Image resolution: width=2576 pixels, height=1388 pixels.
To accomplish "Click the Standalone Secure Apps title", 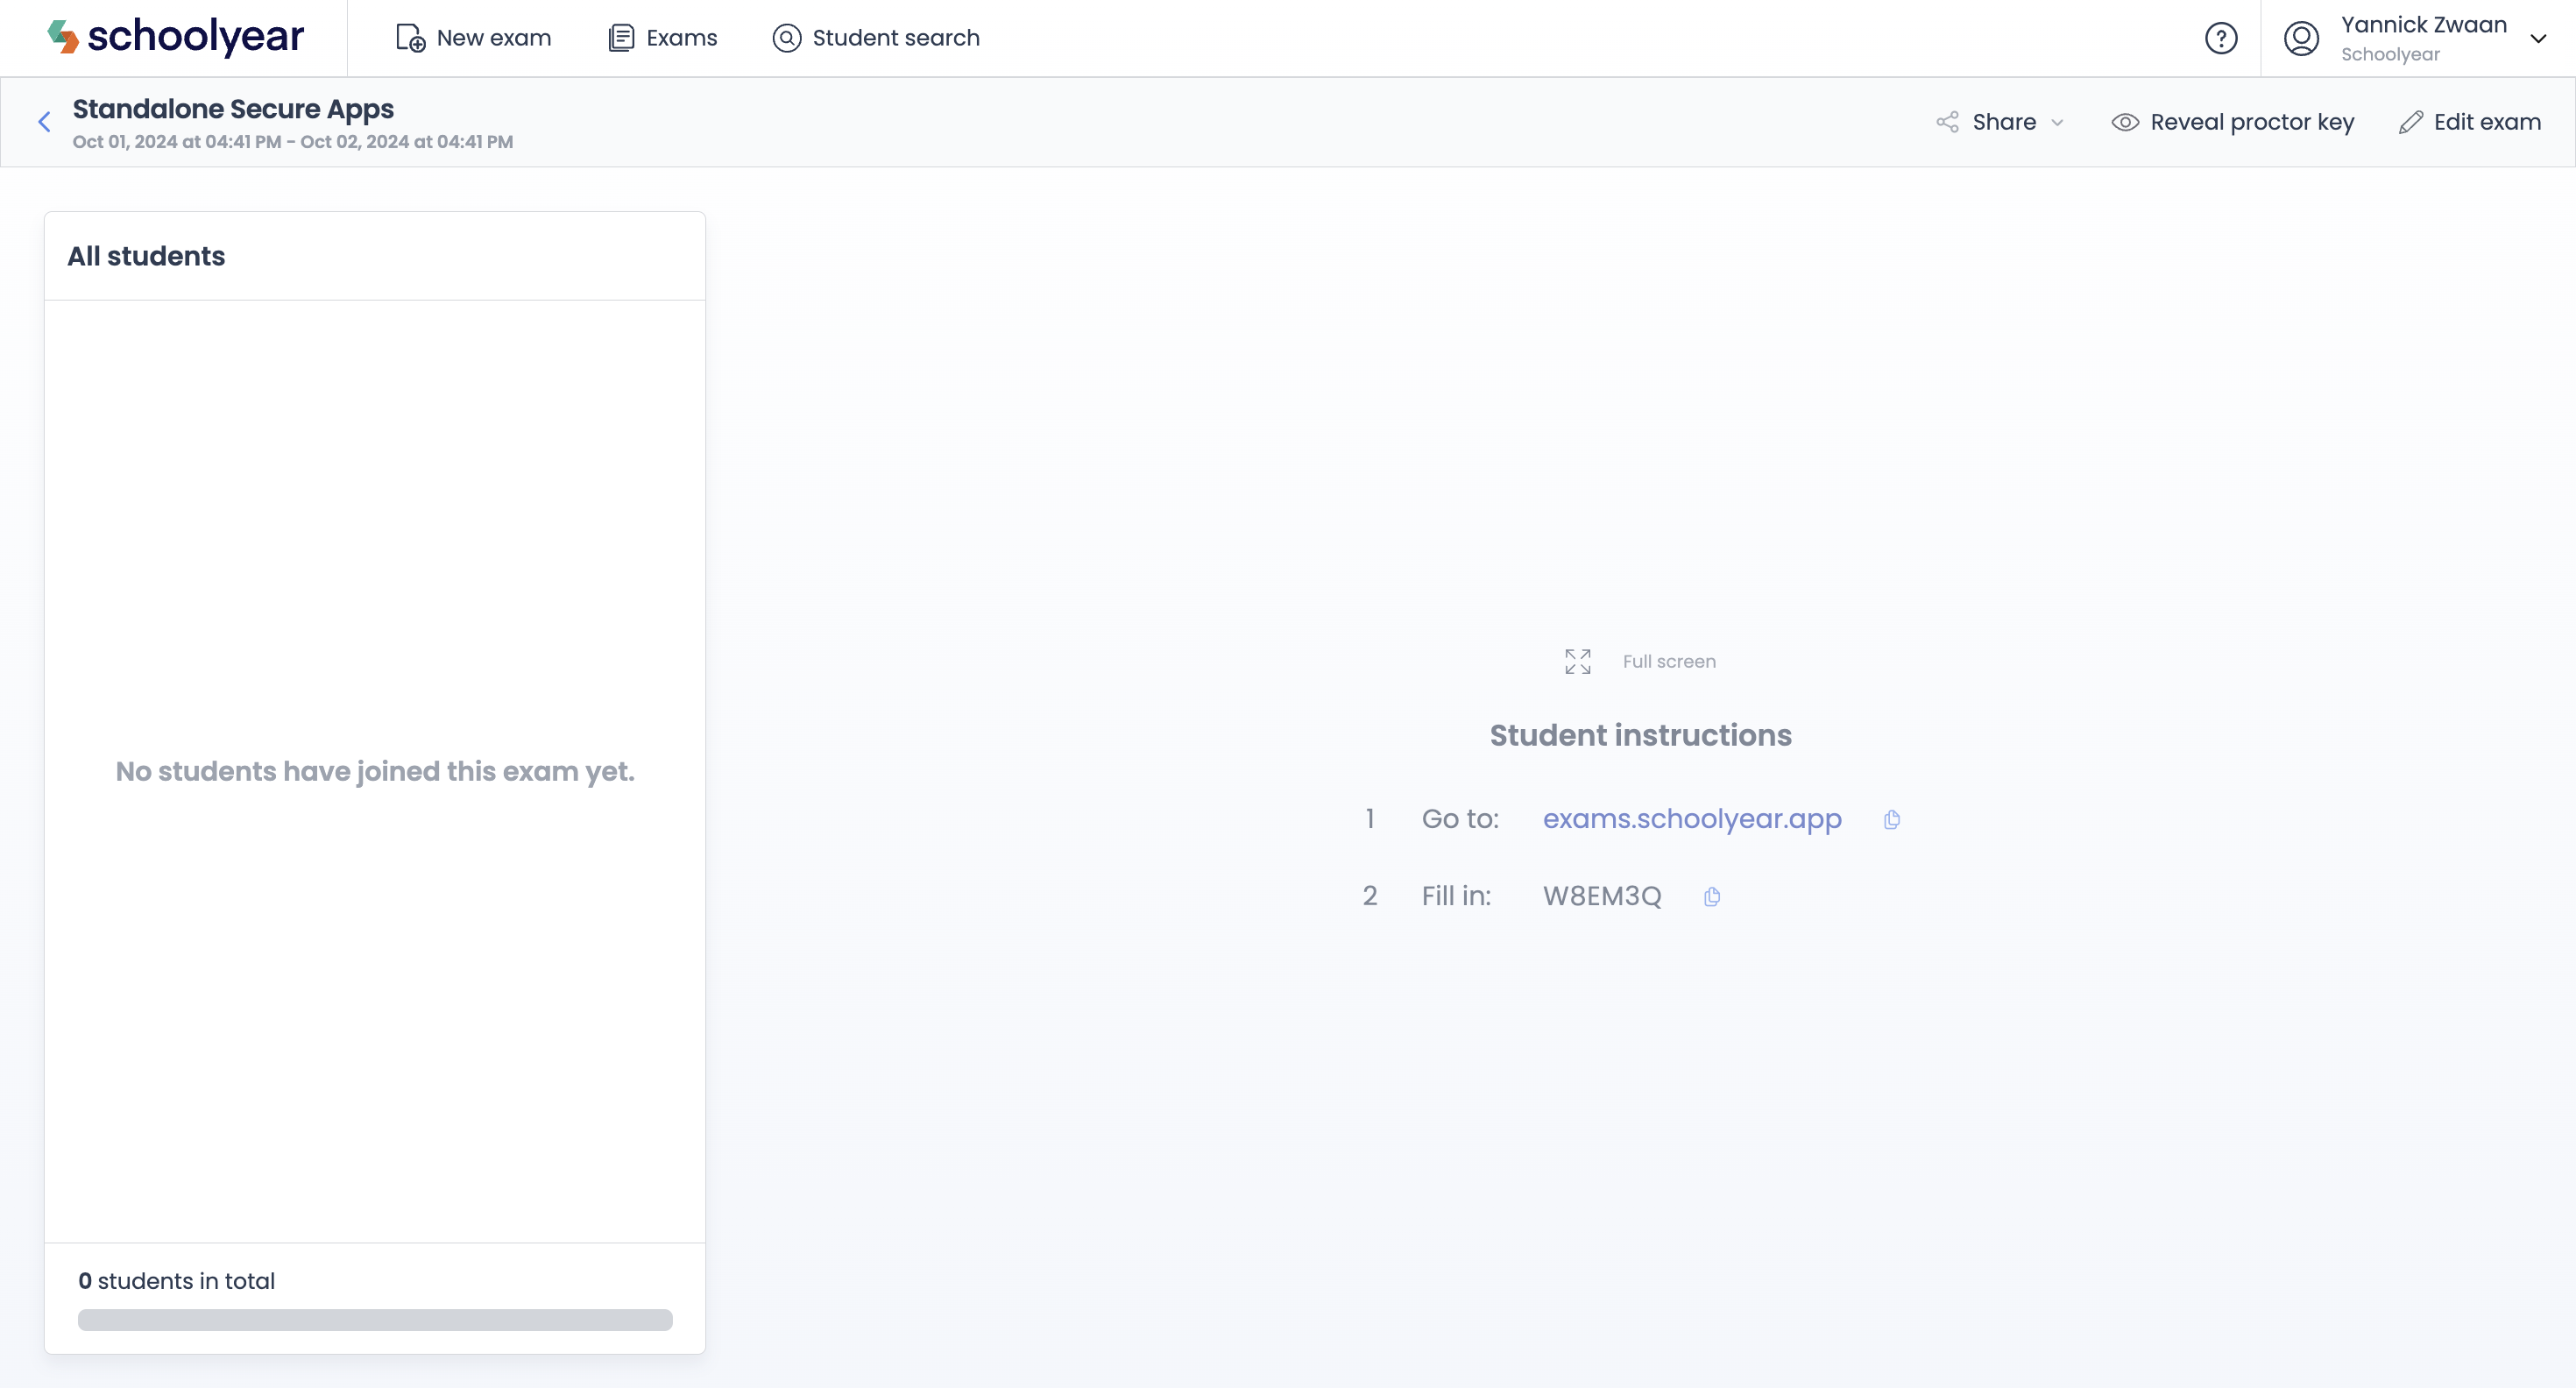I will coord(233,109).
